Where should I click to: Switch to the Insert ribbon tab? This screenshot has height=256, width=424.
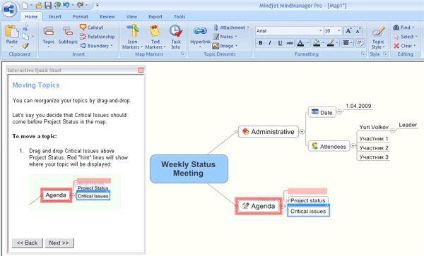coord(55,17)
